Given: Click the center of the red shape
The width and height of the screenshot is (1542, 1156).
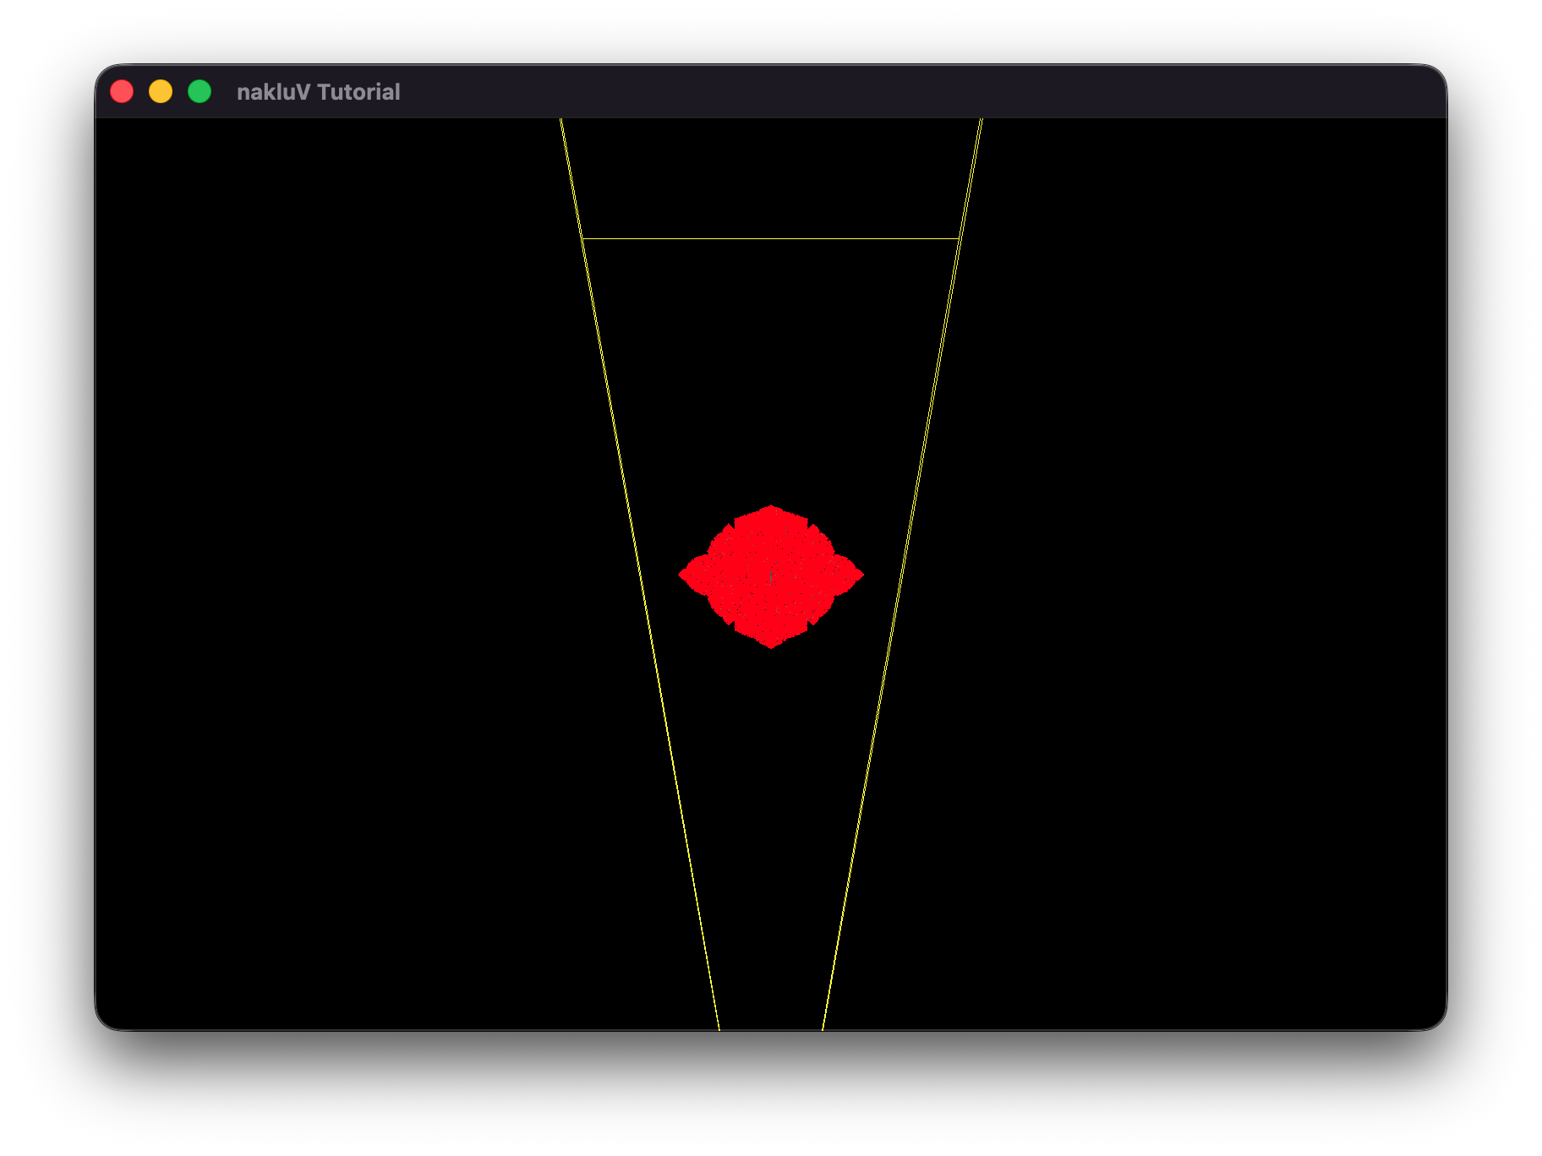Looking at the screenshot, I should [771, 576].
